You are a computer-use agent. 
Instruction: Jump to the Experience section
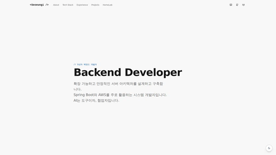click(82, 5)
